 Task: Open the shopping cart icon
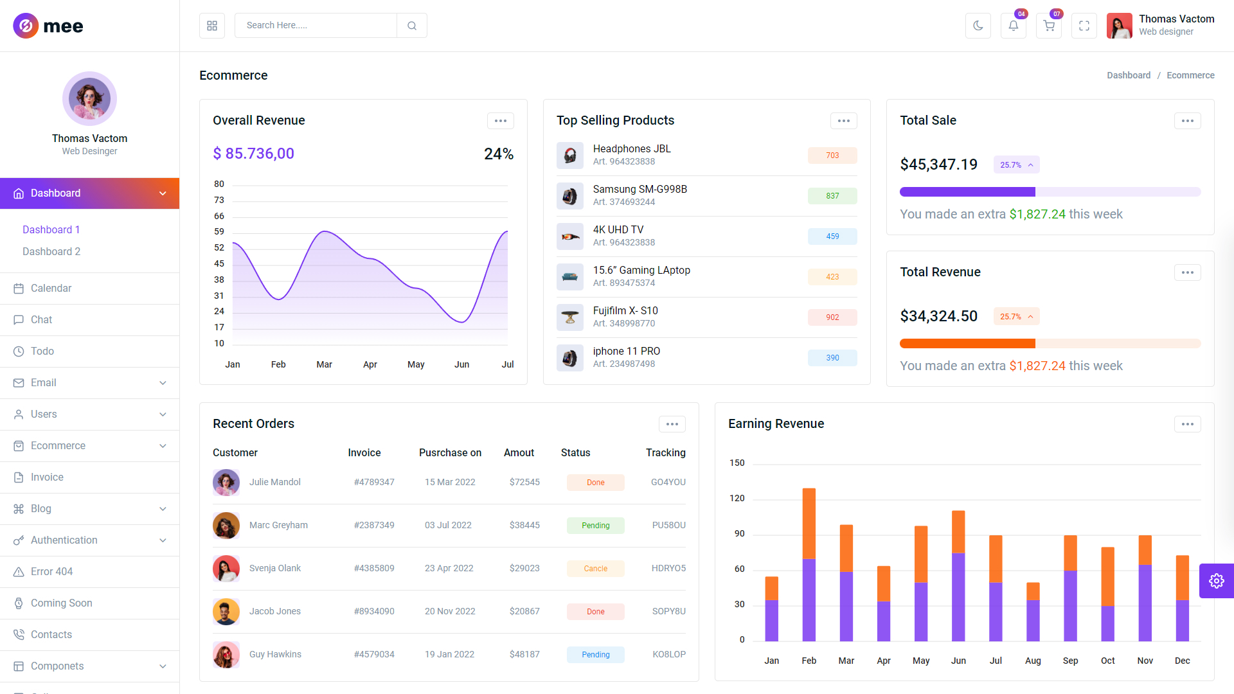(x=1048, y=26)
